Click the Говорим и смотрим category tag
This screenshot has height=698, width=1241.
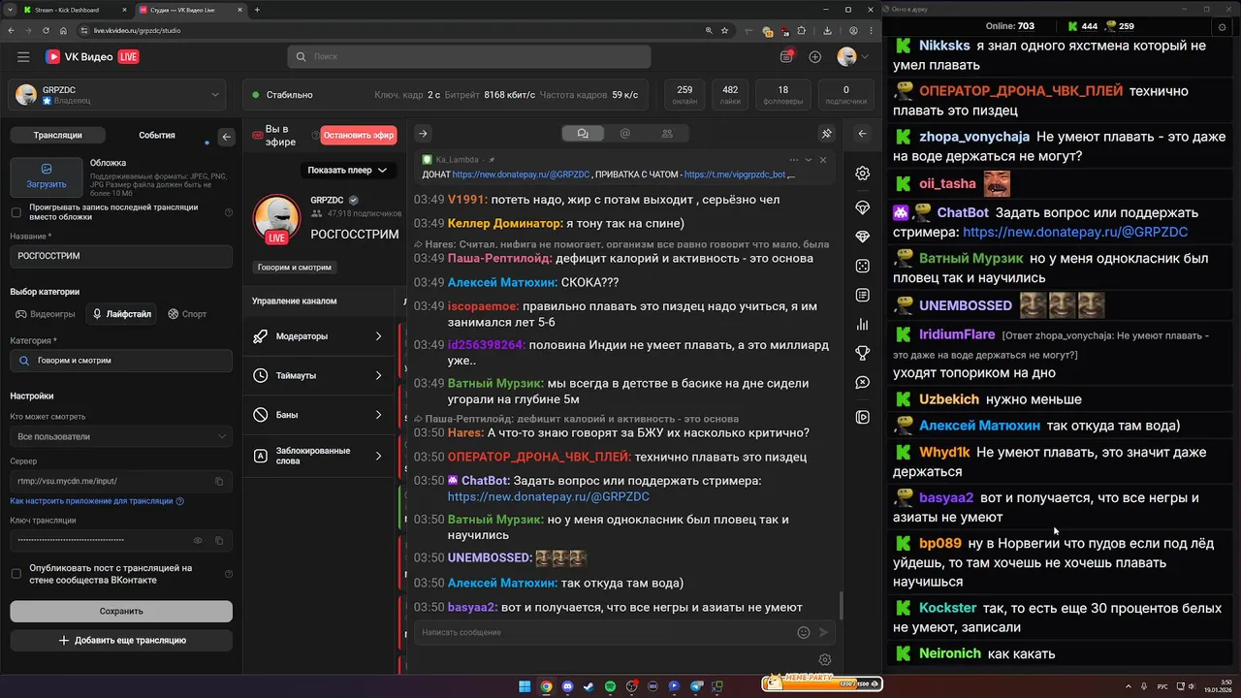[295, 268]
